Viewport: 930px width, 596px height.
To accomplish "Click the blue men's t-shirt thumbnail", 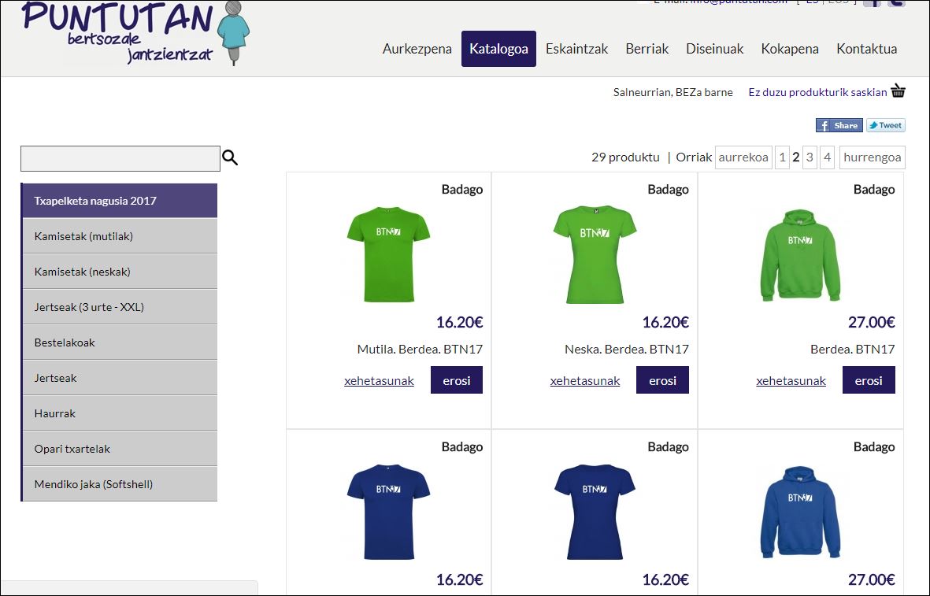I will tap(388, 512).
